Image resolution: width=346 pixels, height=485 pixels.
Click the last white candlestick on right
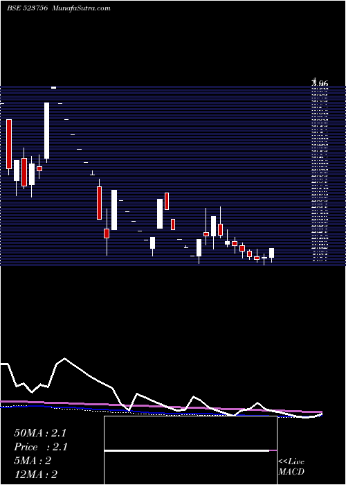coord(271,254)
